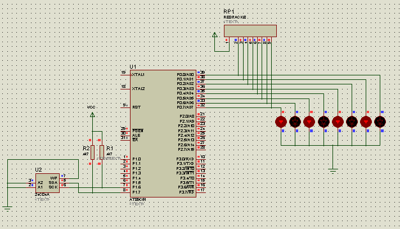The width and height of the screenshot is (400, 229).
Task: Click the SCK pin label on U2
Action: [53, 187]
